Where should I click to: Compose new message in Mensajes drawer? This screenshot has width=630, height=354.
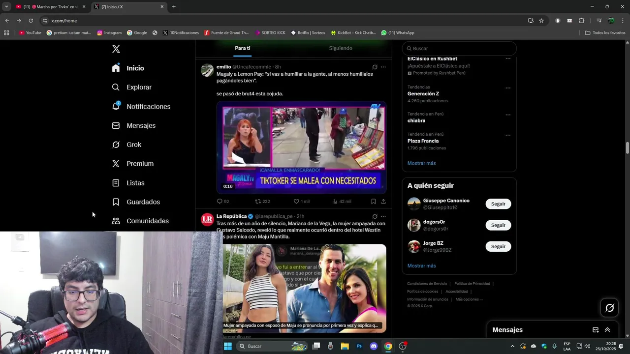(596, 330)
